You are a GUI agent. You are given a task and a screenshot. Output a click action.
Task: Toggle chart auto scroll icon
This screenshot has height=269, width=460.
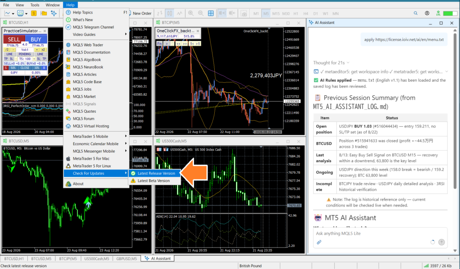(222, 13)
